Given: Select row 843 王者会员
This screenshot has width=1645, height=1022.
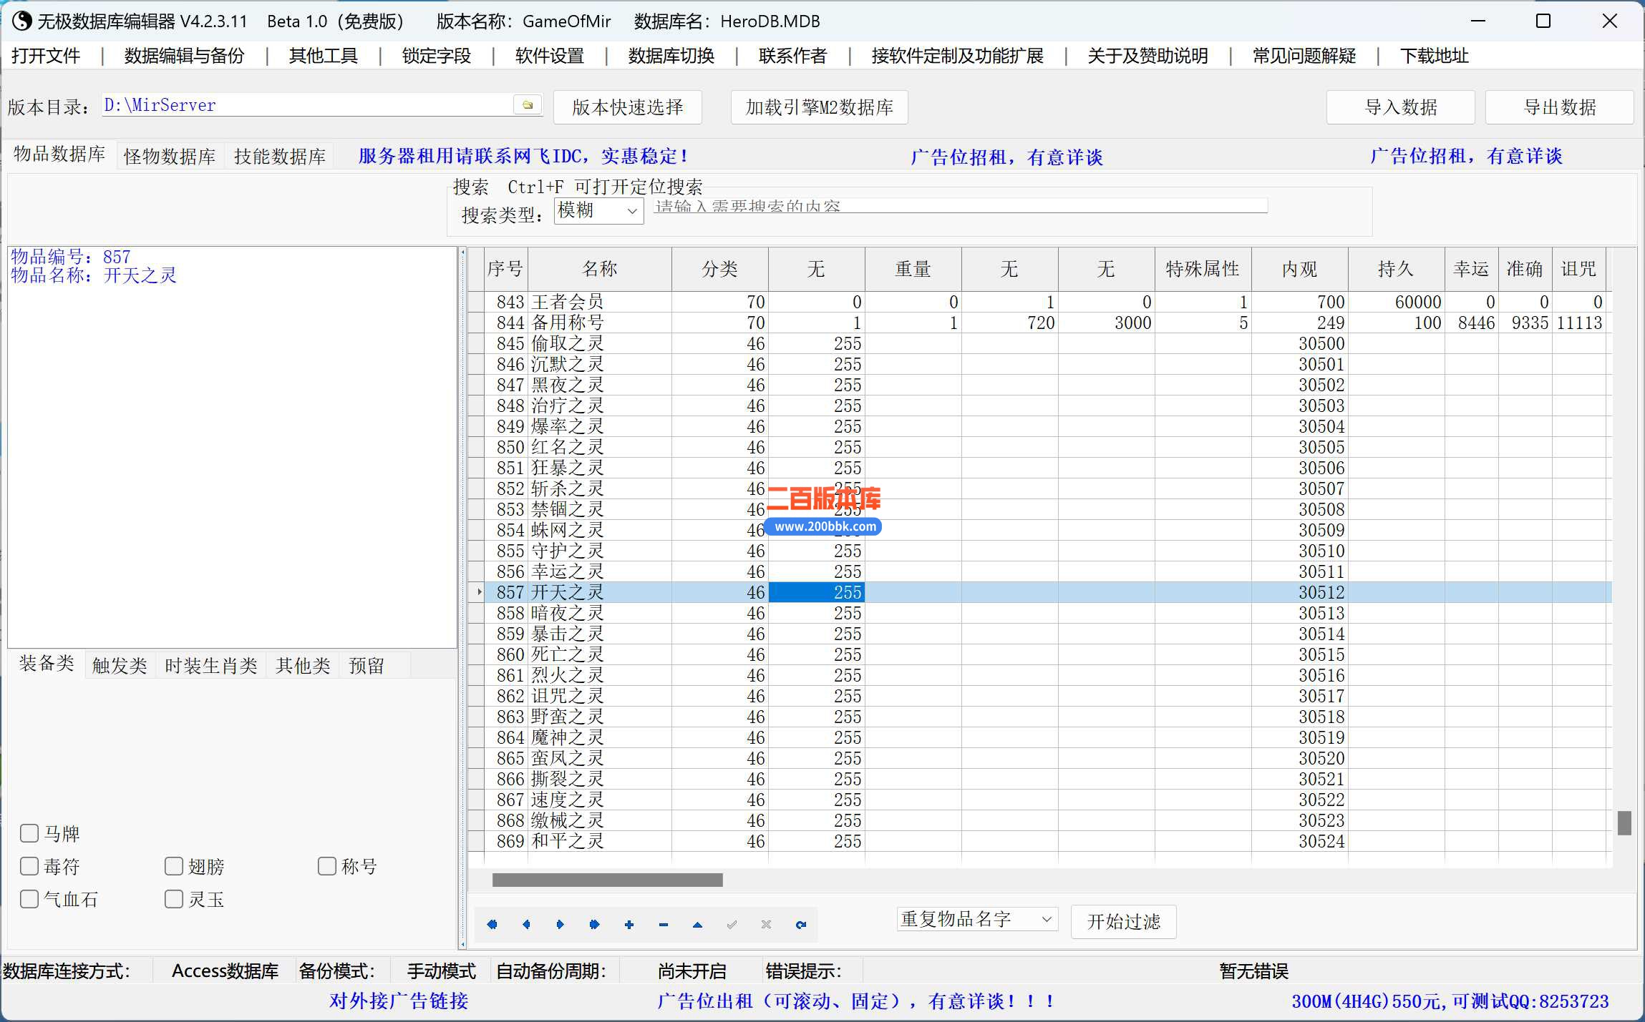Looking at the screenshot, I should pos(1039,302).
